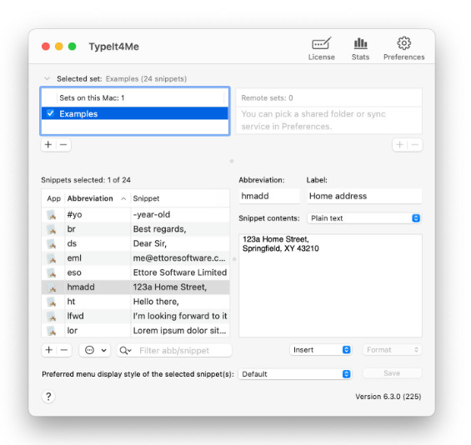The image size is (471, 445).
Task: Delete the selected snippet with minus
Action: pyautogui.click(x=64, y=350)
